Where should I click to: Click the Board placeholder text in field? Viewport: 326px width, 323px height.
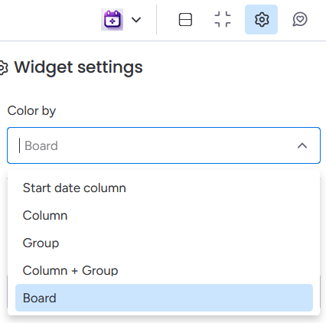(x=41, y=145)
